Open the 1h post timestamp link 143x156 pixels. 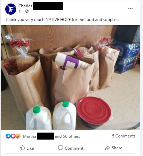(x=21, y=12)
